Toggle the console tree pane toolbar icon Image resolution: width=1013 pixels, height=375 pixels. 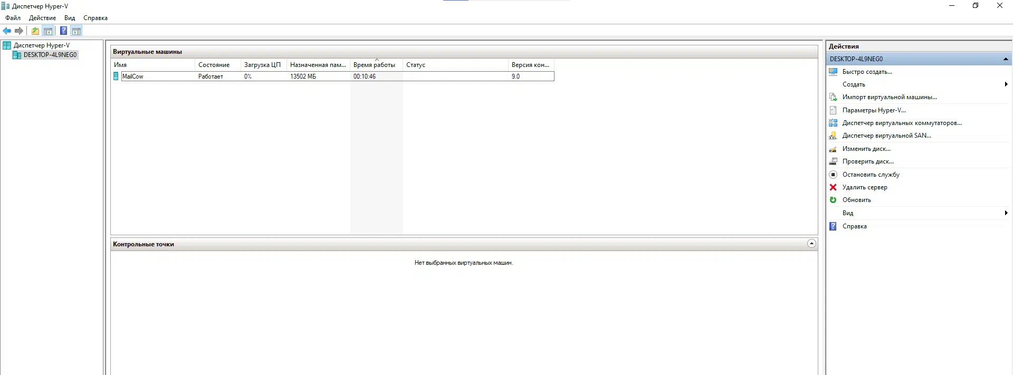coord(48,31)
